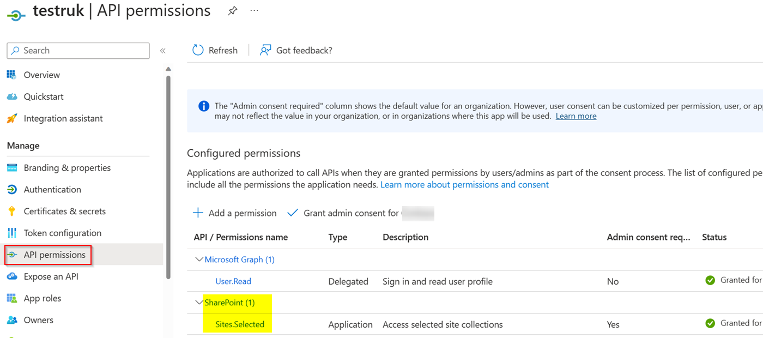Click the Integration assistant rocket icon

click(x=12, y=118)
